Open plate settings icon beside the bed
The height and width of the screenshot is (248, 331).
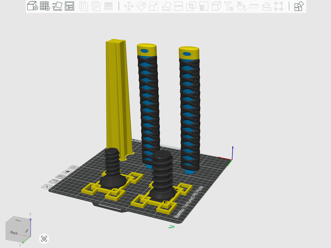pyautogui.click(x=73, y=167)
